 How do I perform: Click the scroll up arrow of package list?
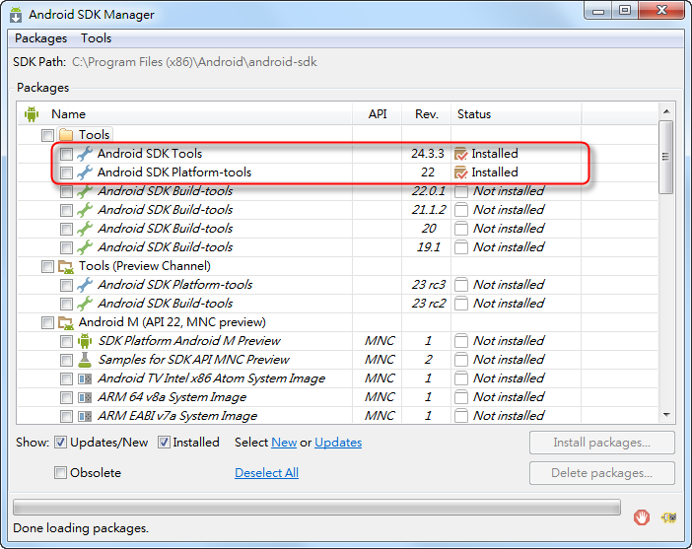click(x=666, y=111)
